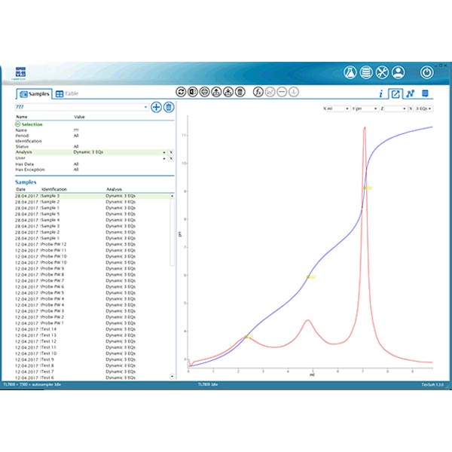The image size is (452, 452).
Task: Switch to the Table tab
Action: (x=67, y=93)
